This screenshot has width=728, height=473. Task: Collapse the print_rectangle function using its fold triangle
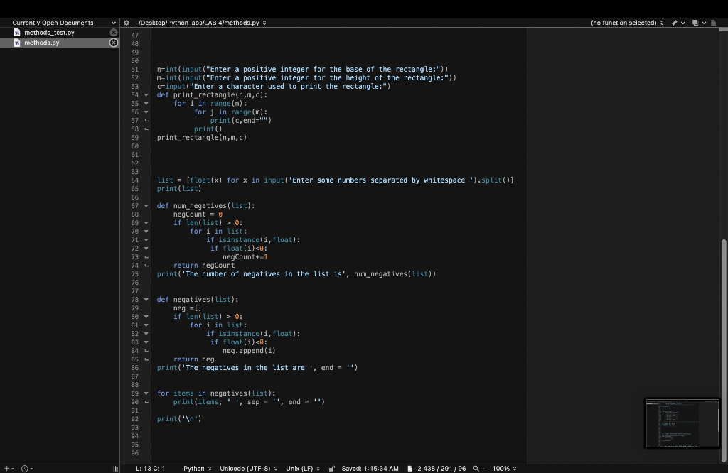pos(146,94)
